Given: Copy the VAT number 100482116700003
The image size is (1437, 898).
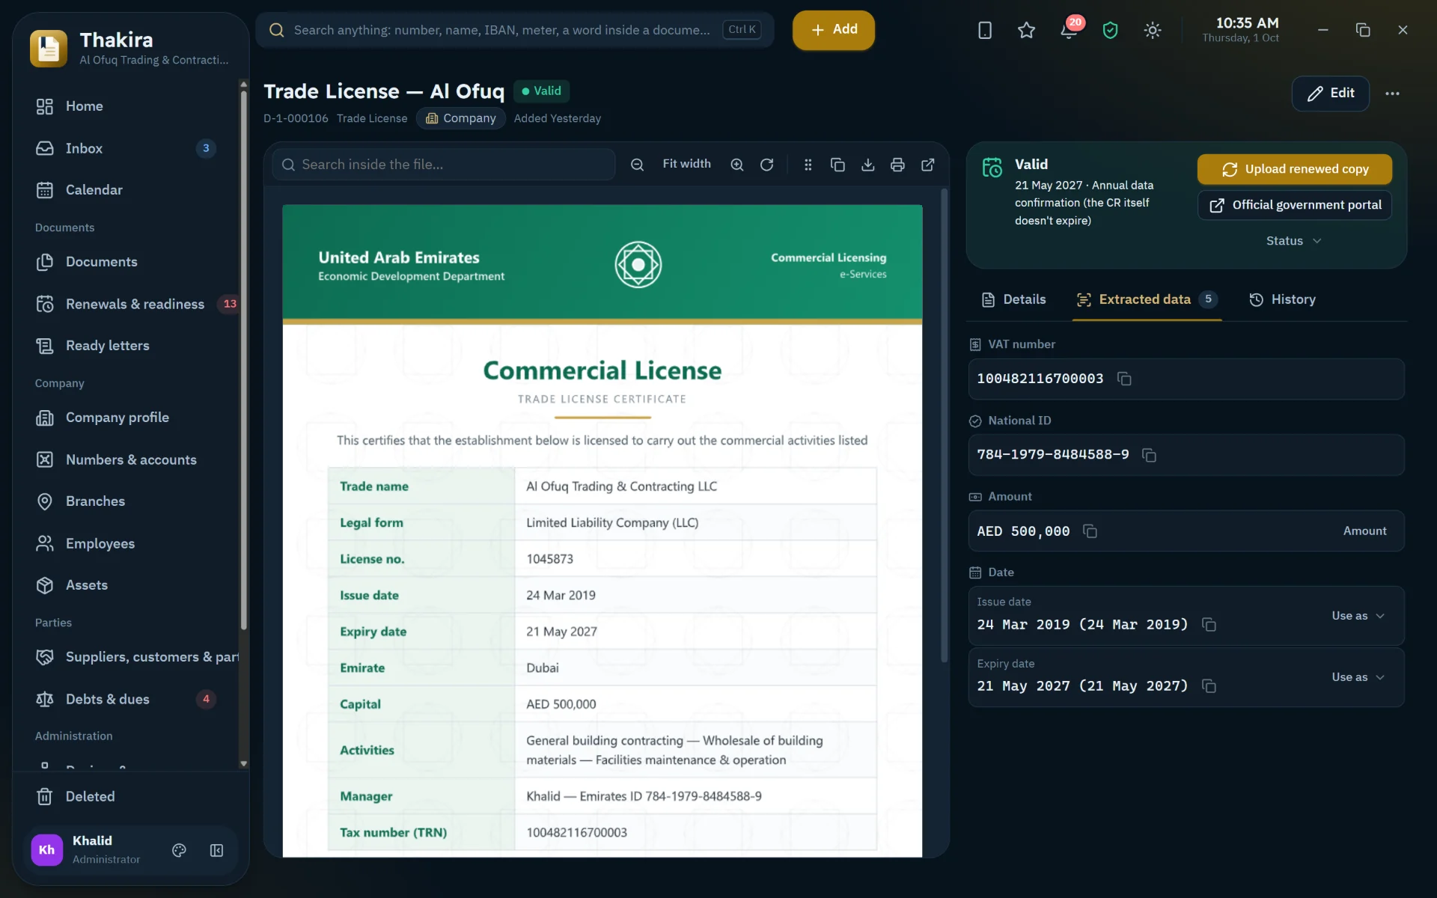Looking at the screenshot, I should [1124, 379].
